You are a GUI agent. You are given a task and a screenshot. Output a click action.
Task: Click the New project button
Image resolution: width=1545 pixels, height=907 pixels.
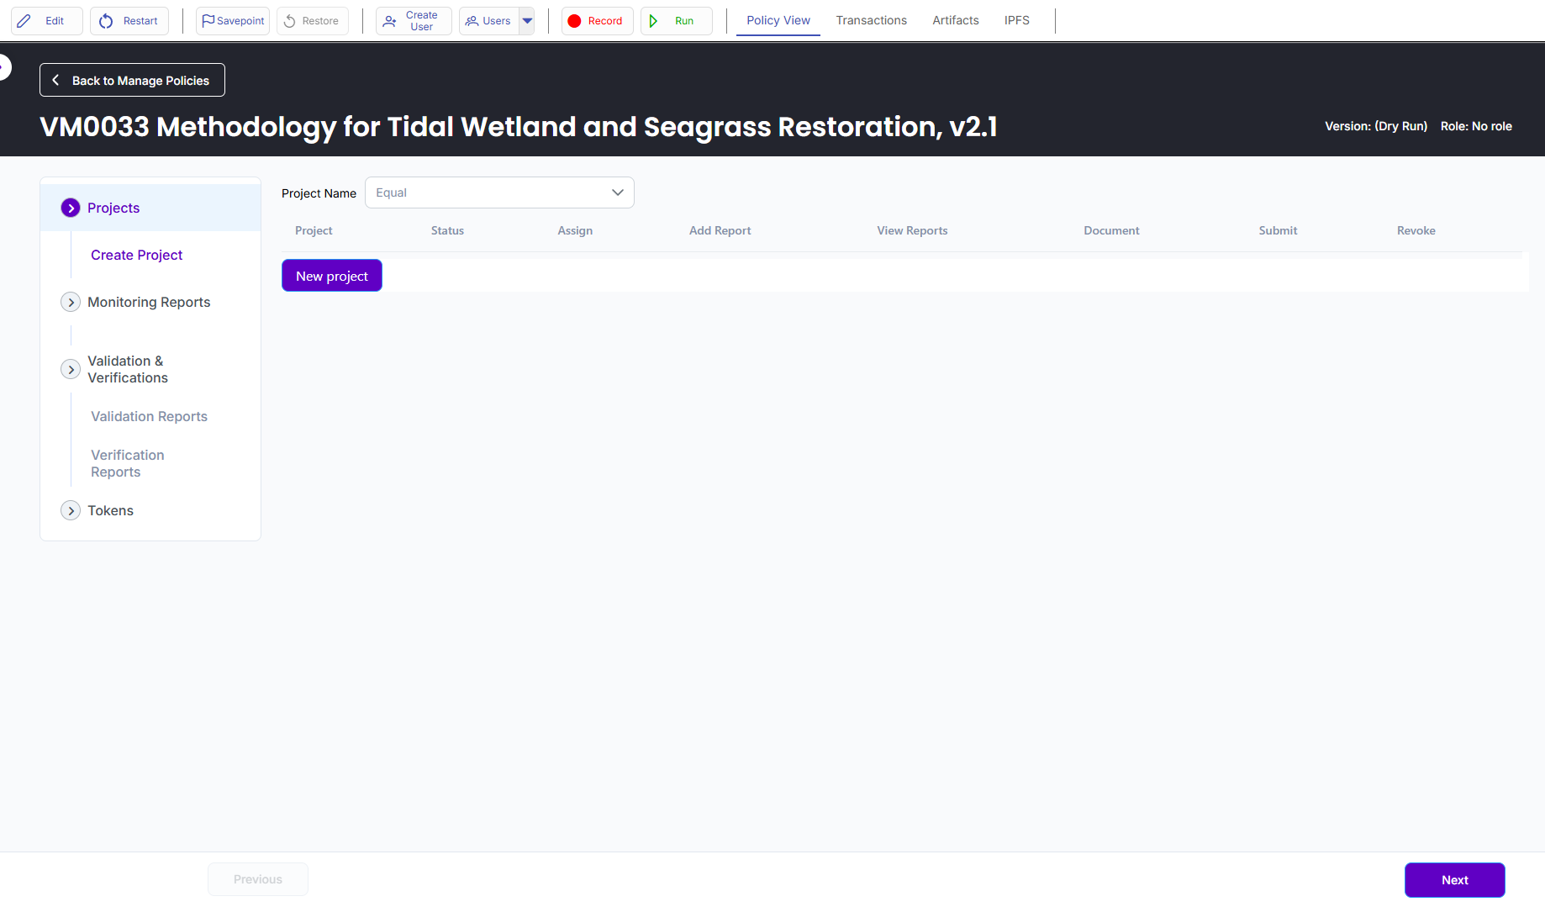pos(331,276)
